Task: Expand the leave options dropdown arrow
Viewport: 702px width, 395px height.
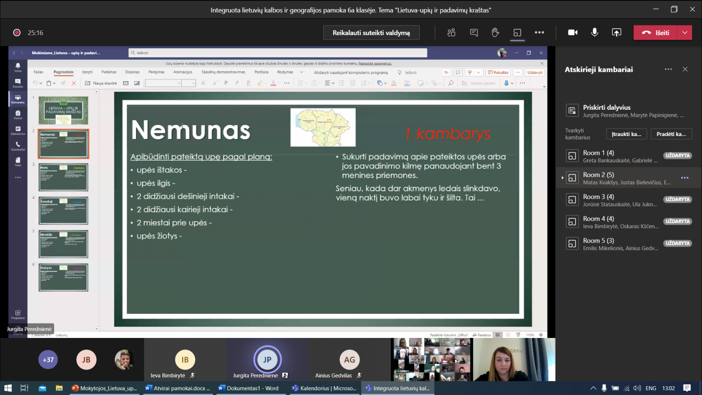Action: pyautogui.click(x=685, y=32)
